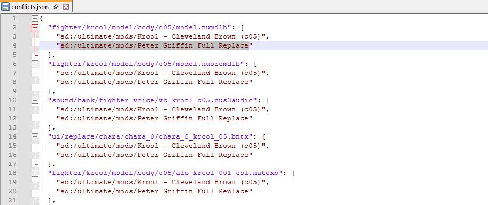Click the Cleveland Brown string on line 19
Viewport: 488px width, 205px height.
(161, 183)
